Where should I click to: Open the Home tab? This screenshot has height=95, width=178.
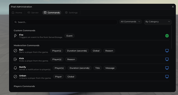pyautogui.click(x=17, y=13)
